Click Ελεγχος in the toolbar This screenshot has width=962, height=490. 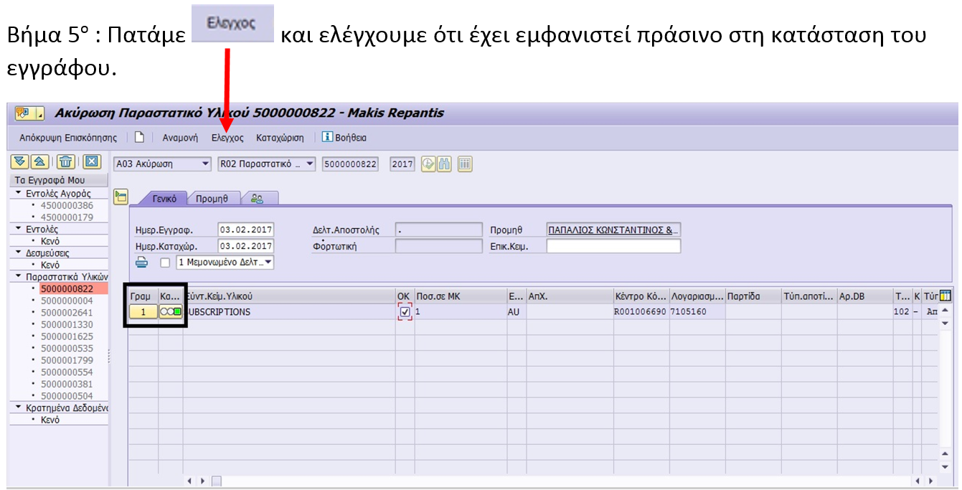227,137
